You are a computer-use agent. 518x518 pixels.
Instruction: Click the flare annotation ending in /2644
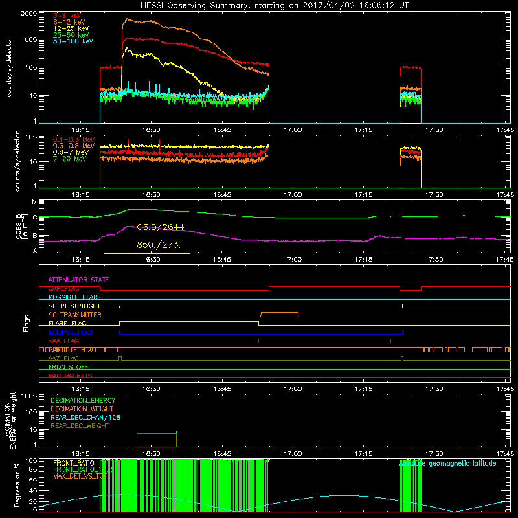(x=161, y=227)
